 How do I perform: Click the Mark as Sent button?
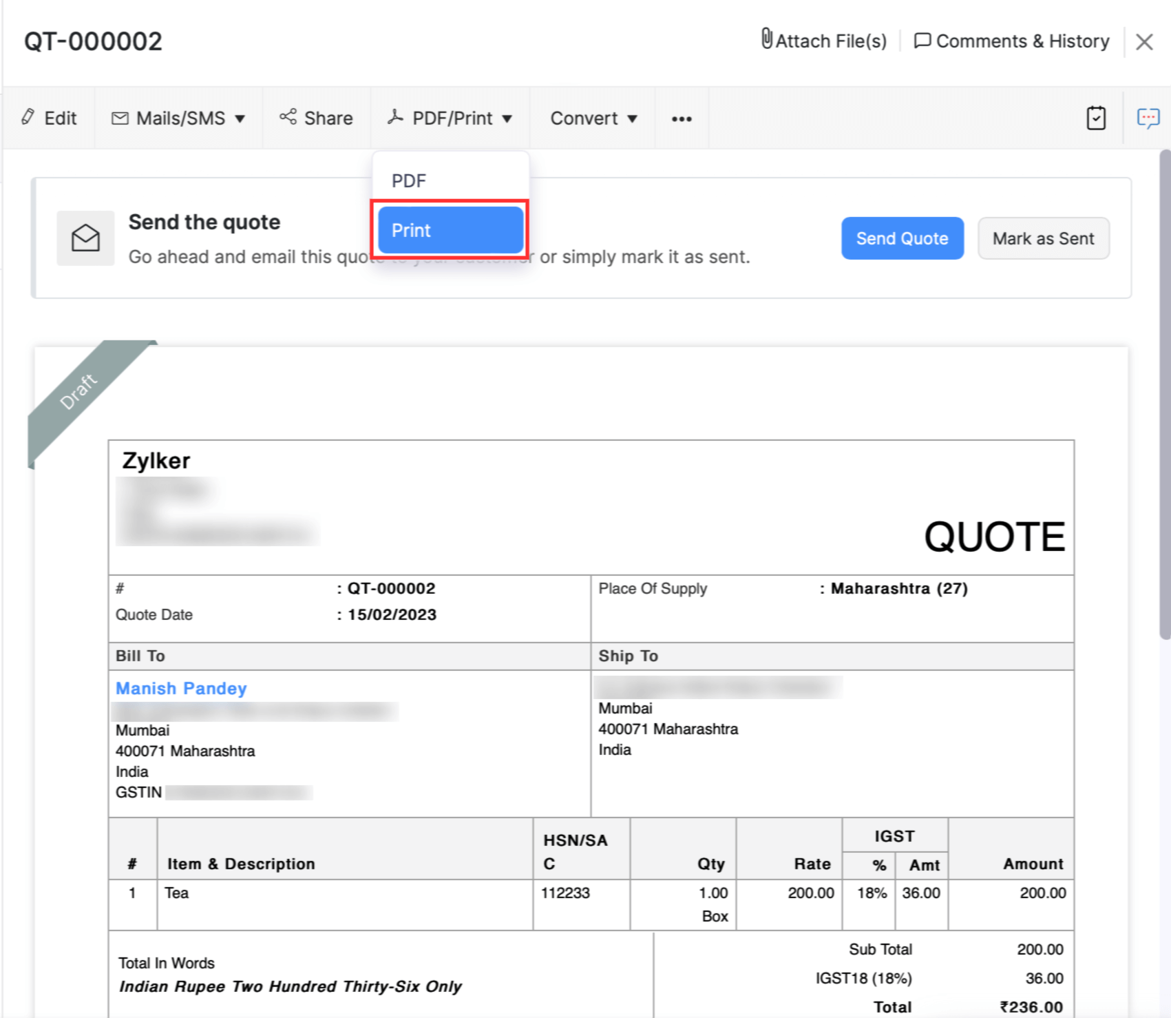[1042, 238]
